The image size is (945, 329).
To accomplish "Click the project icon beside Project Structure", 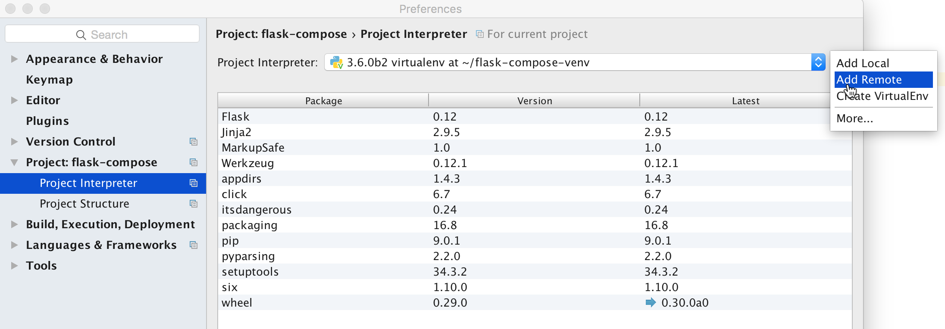I will click(x=194, y=204).
